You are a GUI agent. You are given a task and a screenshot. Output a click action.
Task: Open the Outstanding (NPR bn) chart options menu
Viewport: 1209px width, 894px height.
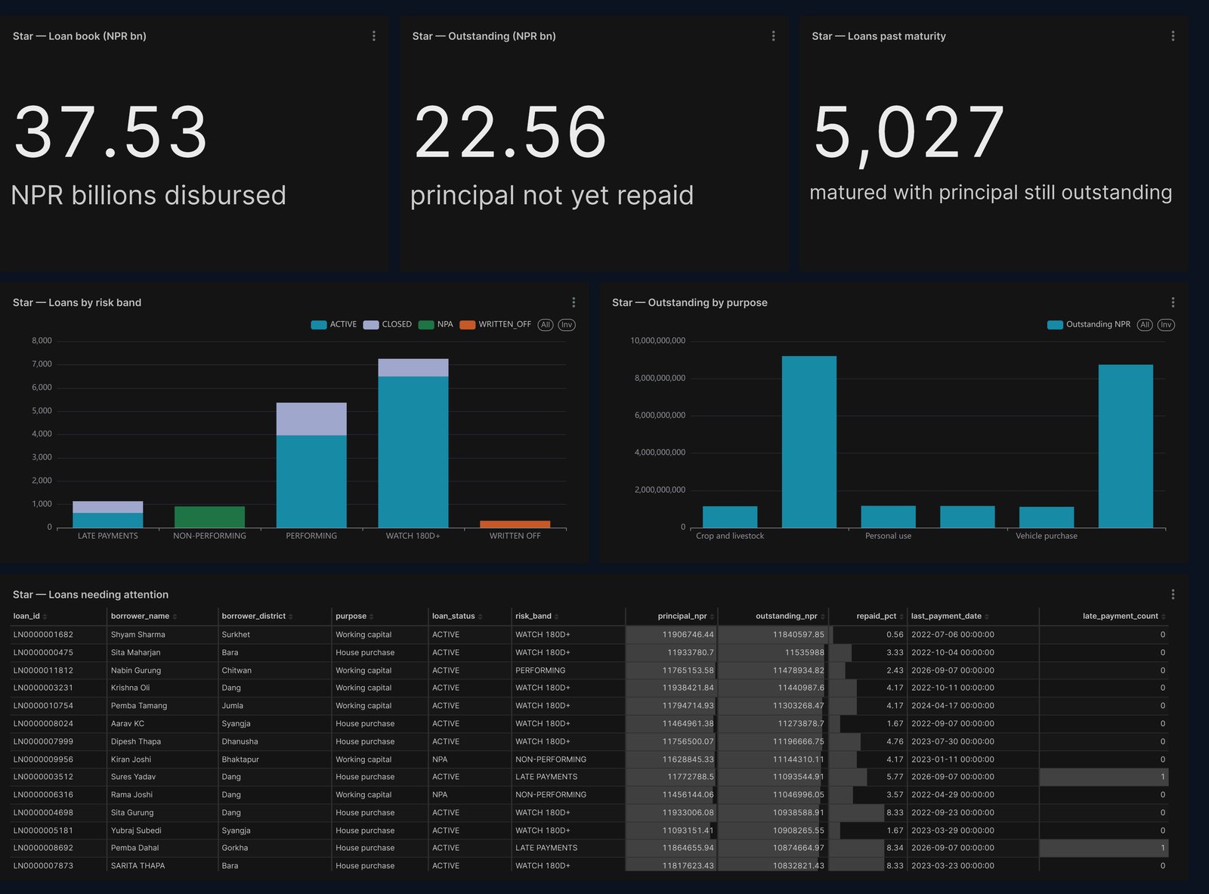(773, 36)
